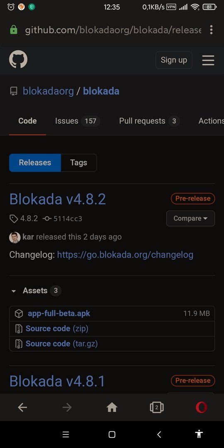Open the 5114cc3 commit link
This screenshot has height=448, width=224.
click(68, 219)
